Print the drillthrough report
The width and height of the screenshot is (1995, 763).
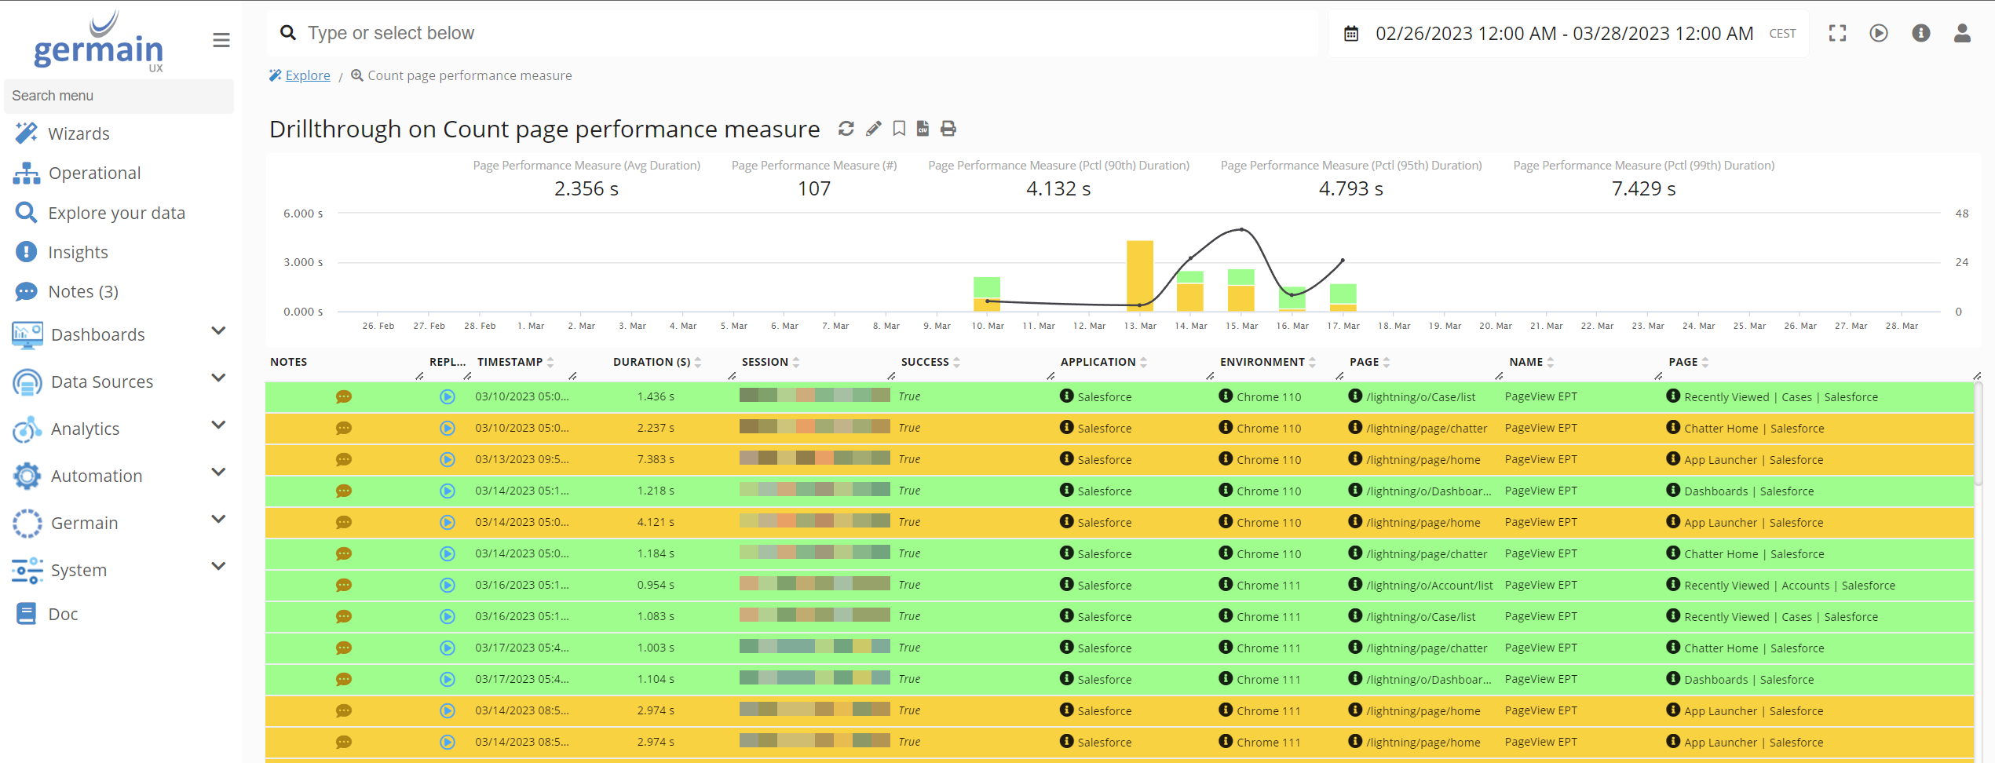[x=948, y=128]
